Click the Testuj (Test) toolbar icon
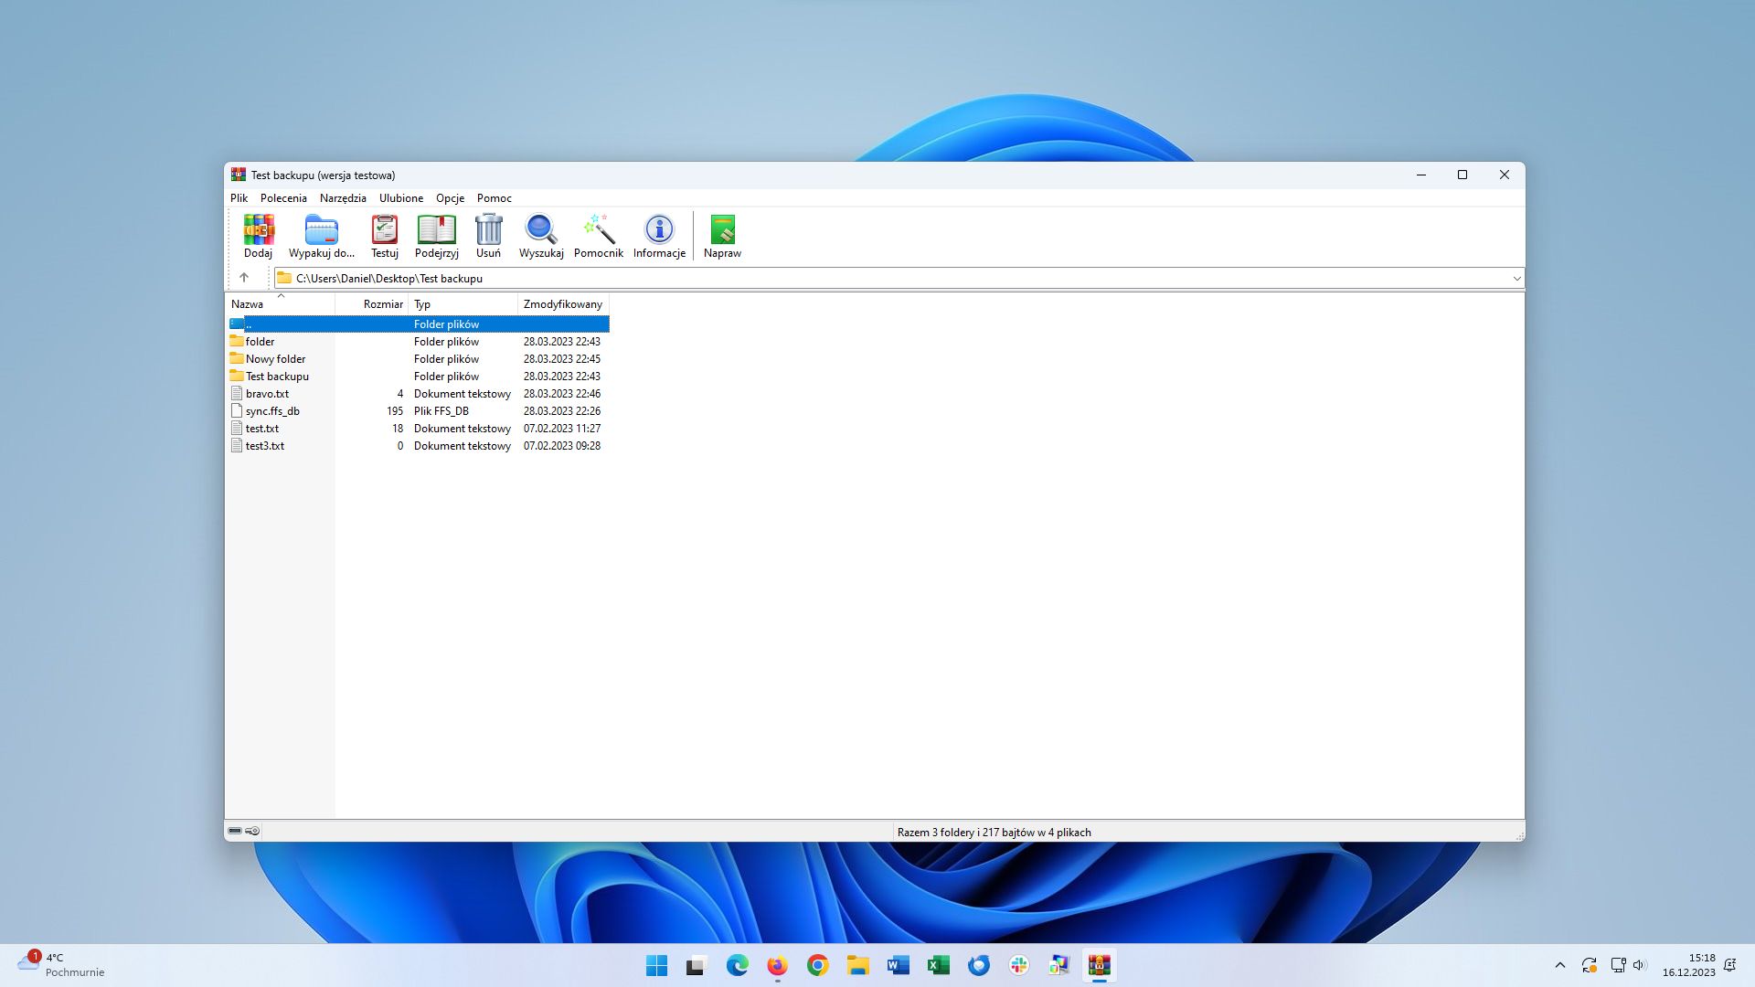 point(384,236)
